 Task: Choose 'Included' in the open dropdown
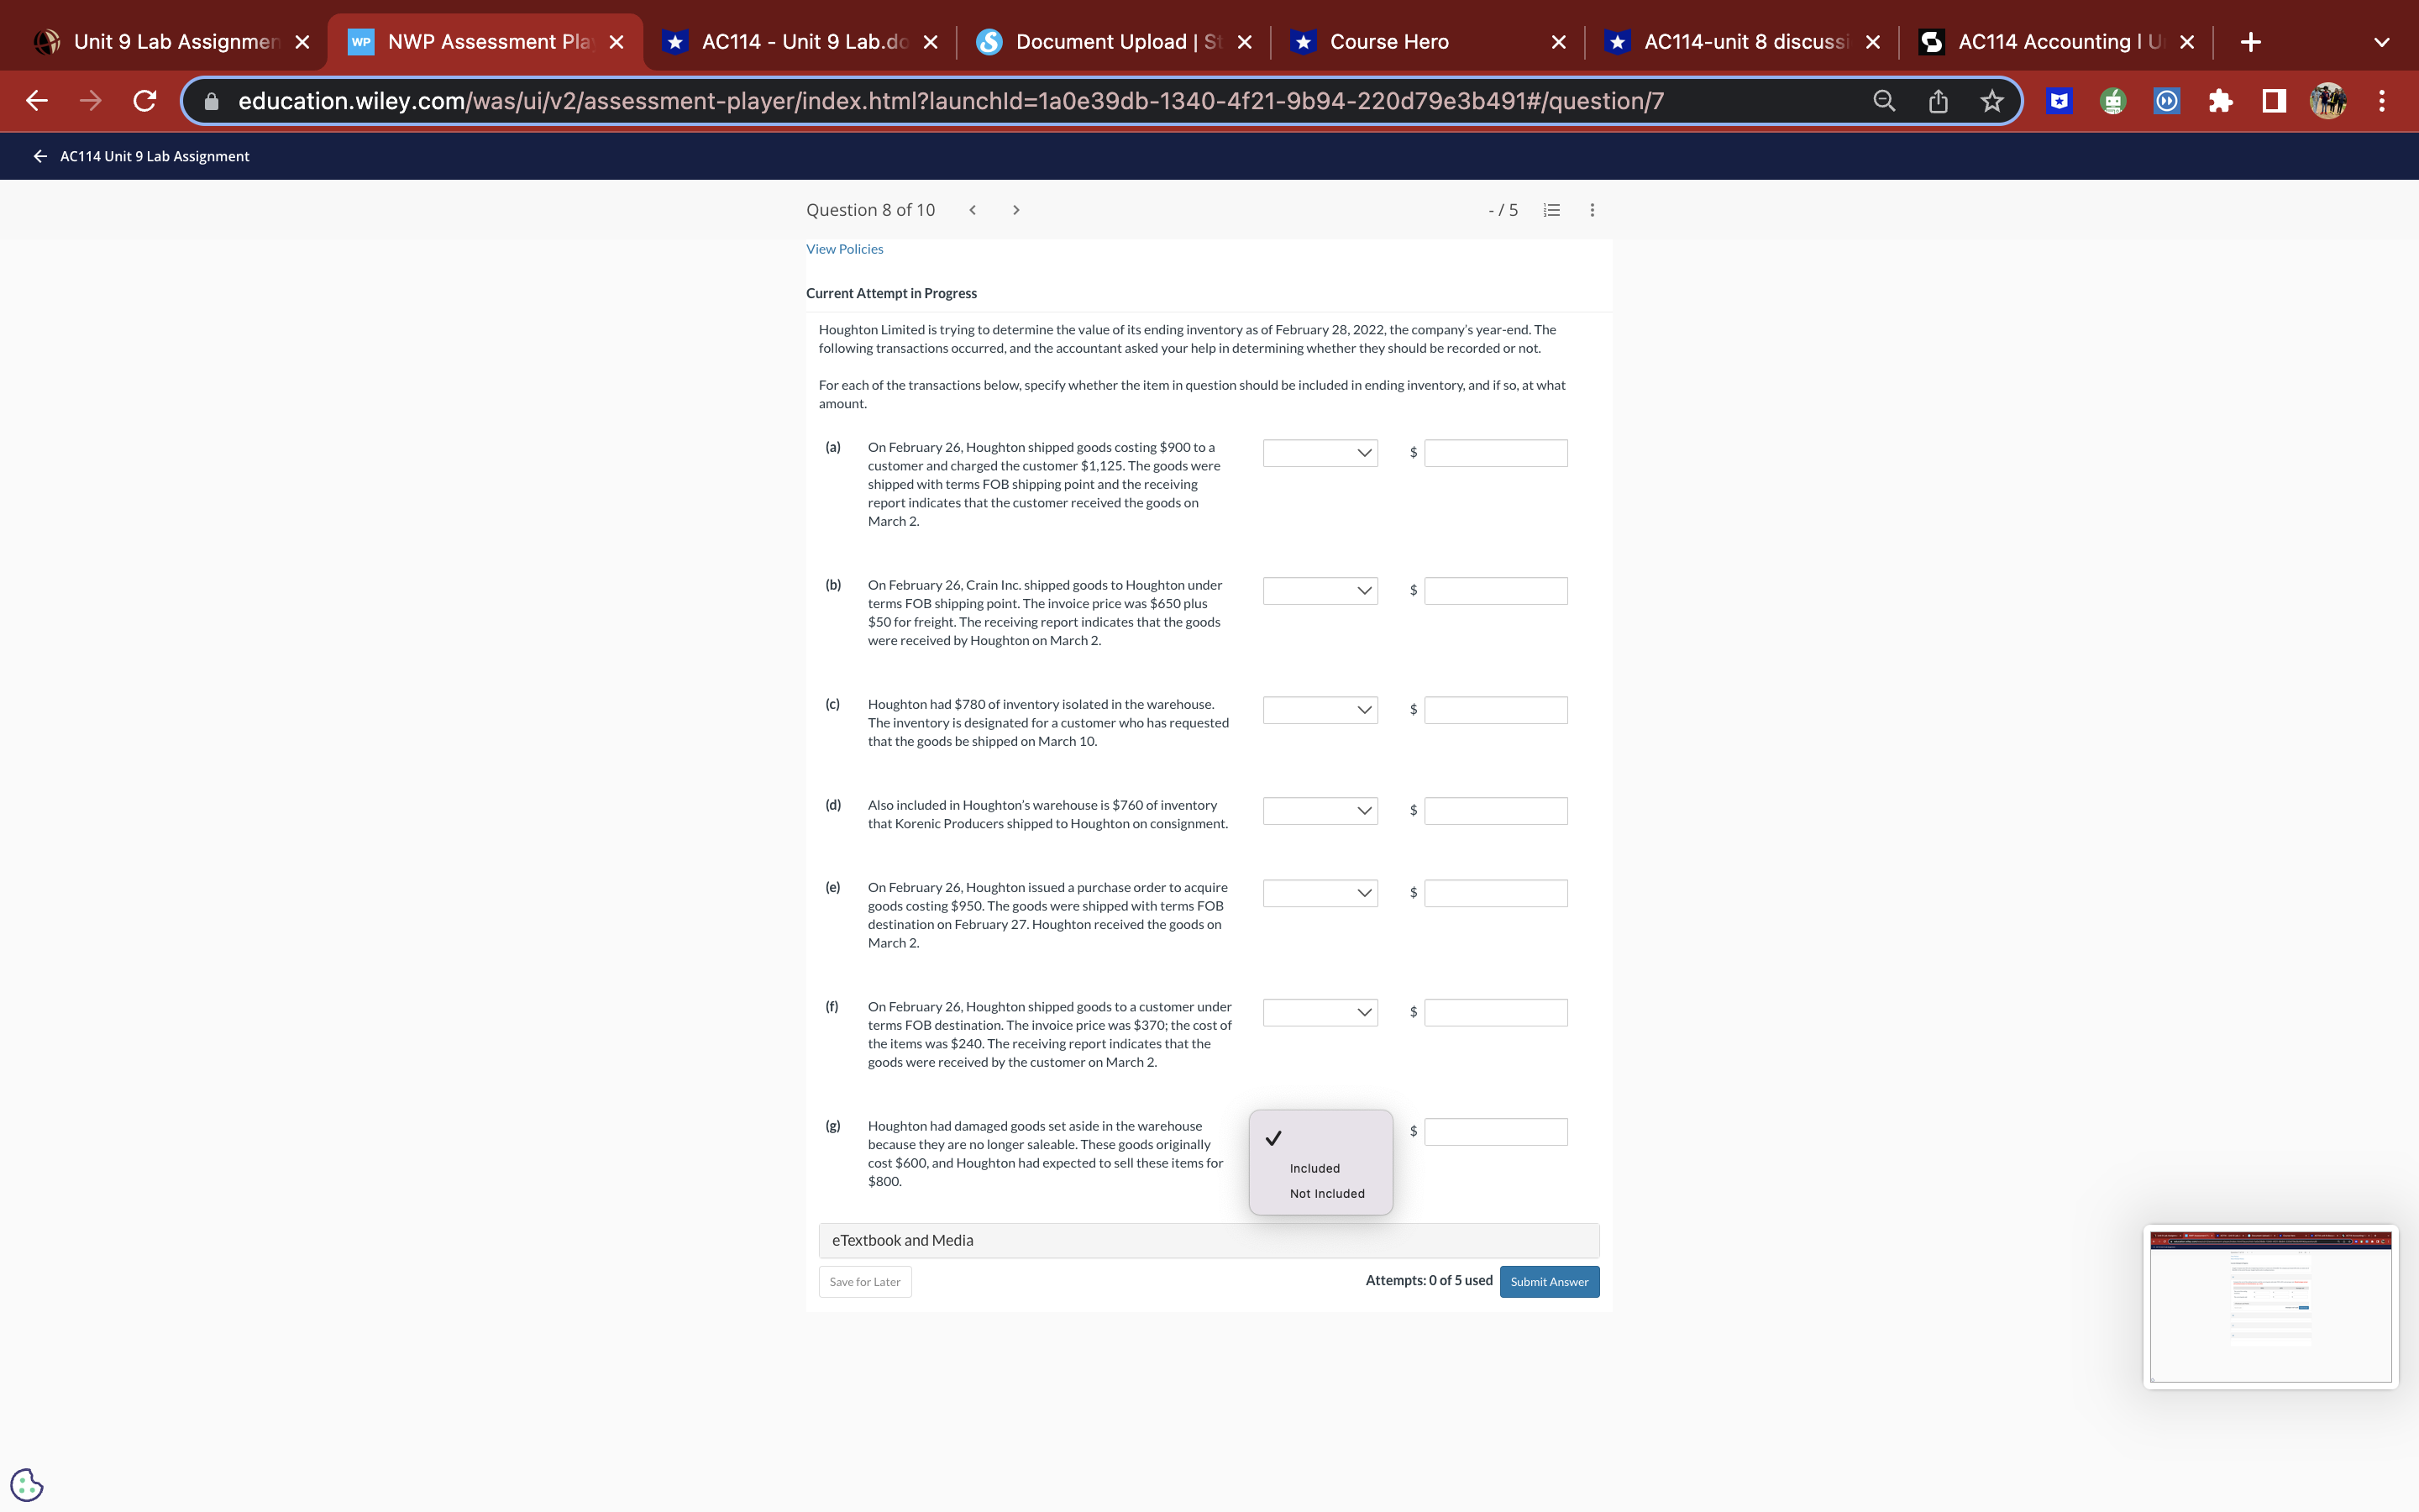pyautogui.click(x=1314, y=1168)
